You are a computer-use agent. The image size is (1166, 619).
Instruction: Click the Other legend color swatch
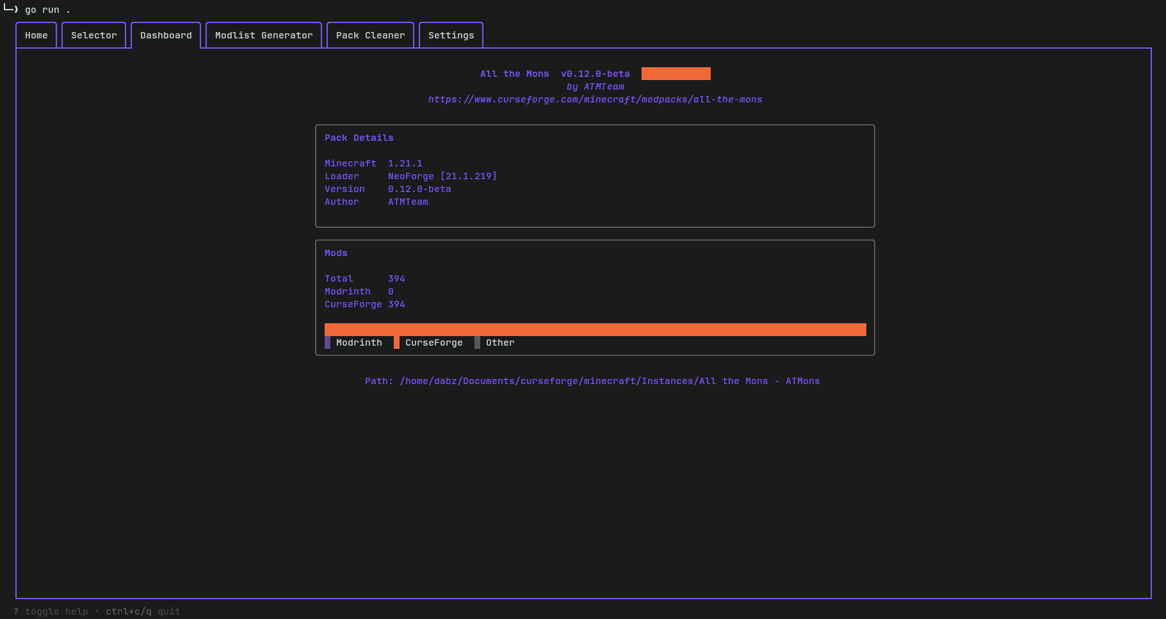(477, 342)
